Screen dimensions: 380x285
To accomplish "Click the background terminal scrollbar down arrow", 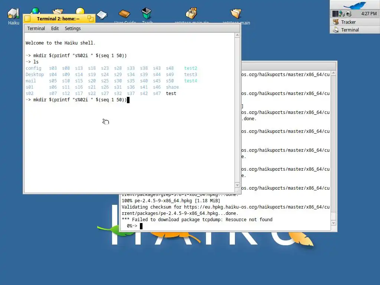I will (x=333, y=223).
